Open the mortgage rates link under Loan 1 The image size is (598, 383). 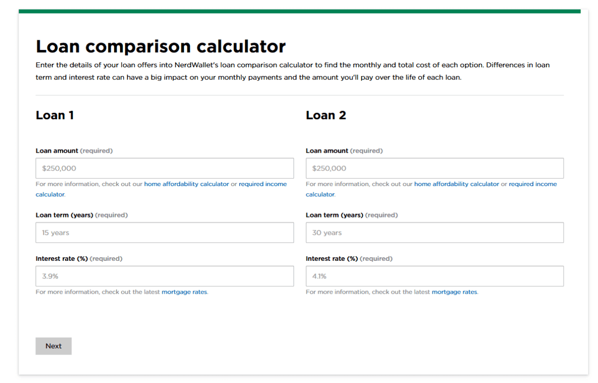184,292
